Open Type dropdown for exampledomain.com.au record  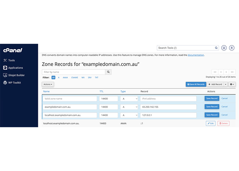click(129, 107)
